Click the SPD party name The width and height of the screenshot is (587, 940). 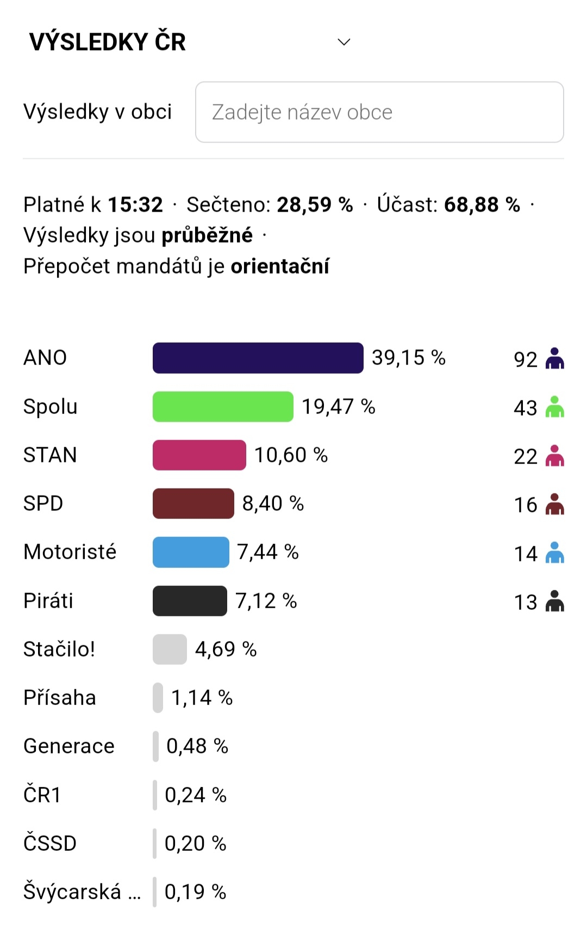tap(43, 504)
